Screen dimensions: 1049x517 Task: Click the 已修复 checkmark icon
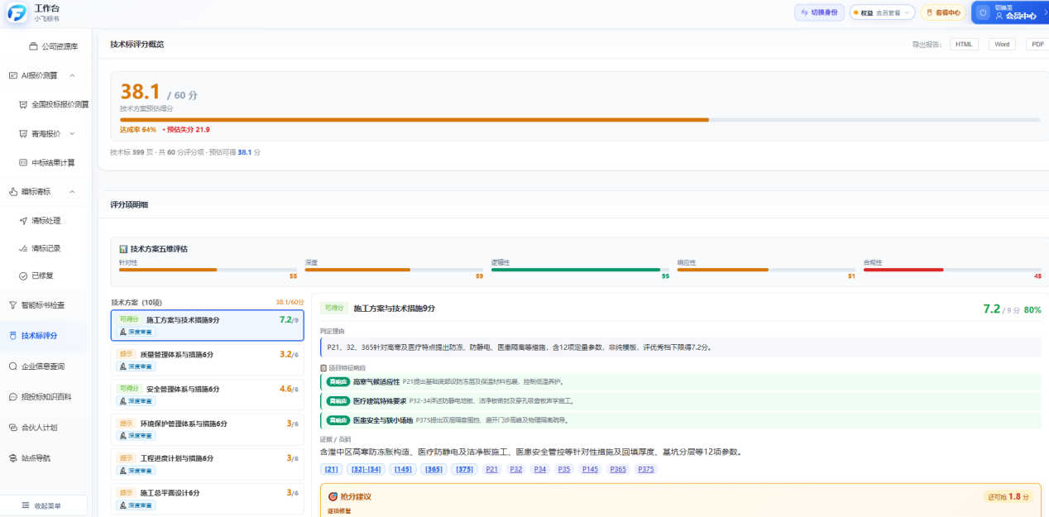pyautogui.click(x=23, y=275)
